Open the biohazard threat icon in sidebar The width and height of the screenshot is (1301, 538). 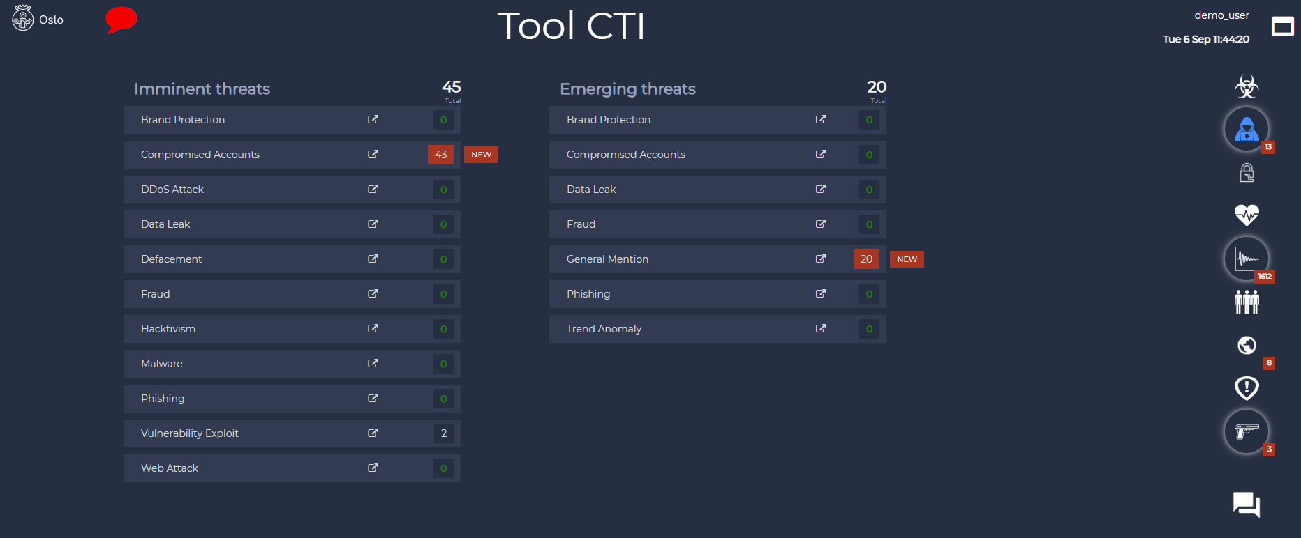(x=1247, y=86)
